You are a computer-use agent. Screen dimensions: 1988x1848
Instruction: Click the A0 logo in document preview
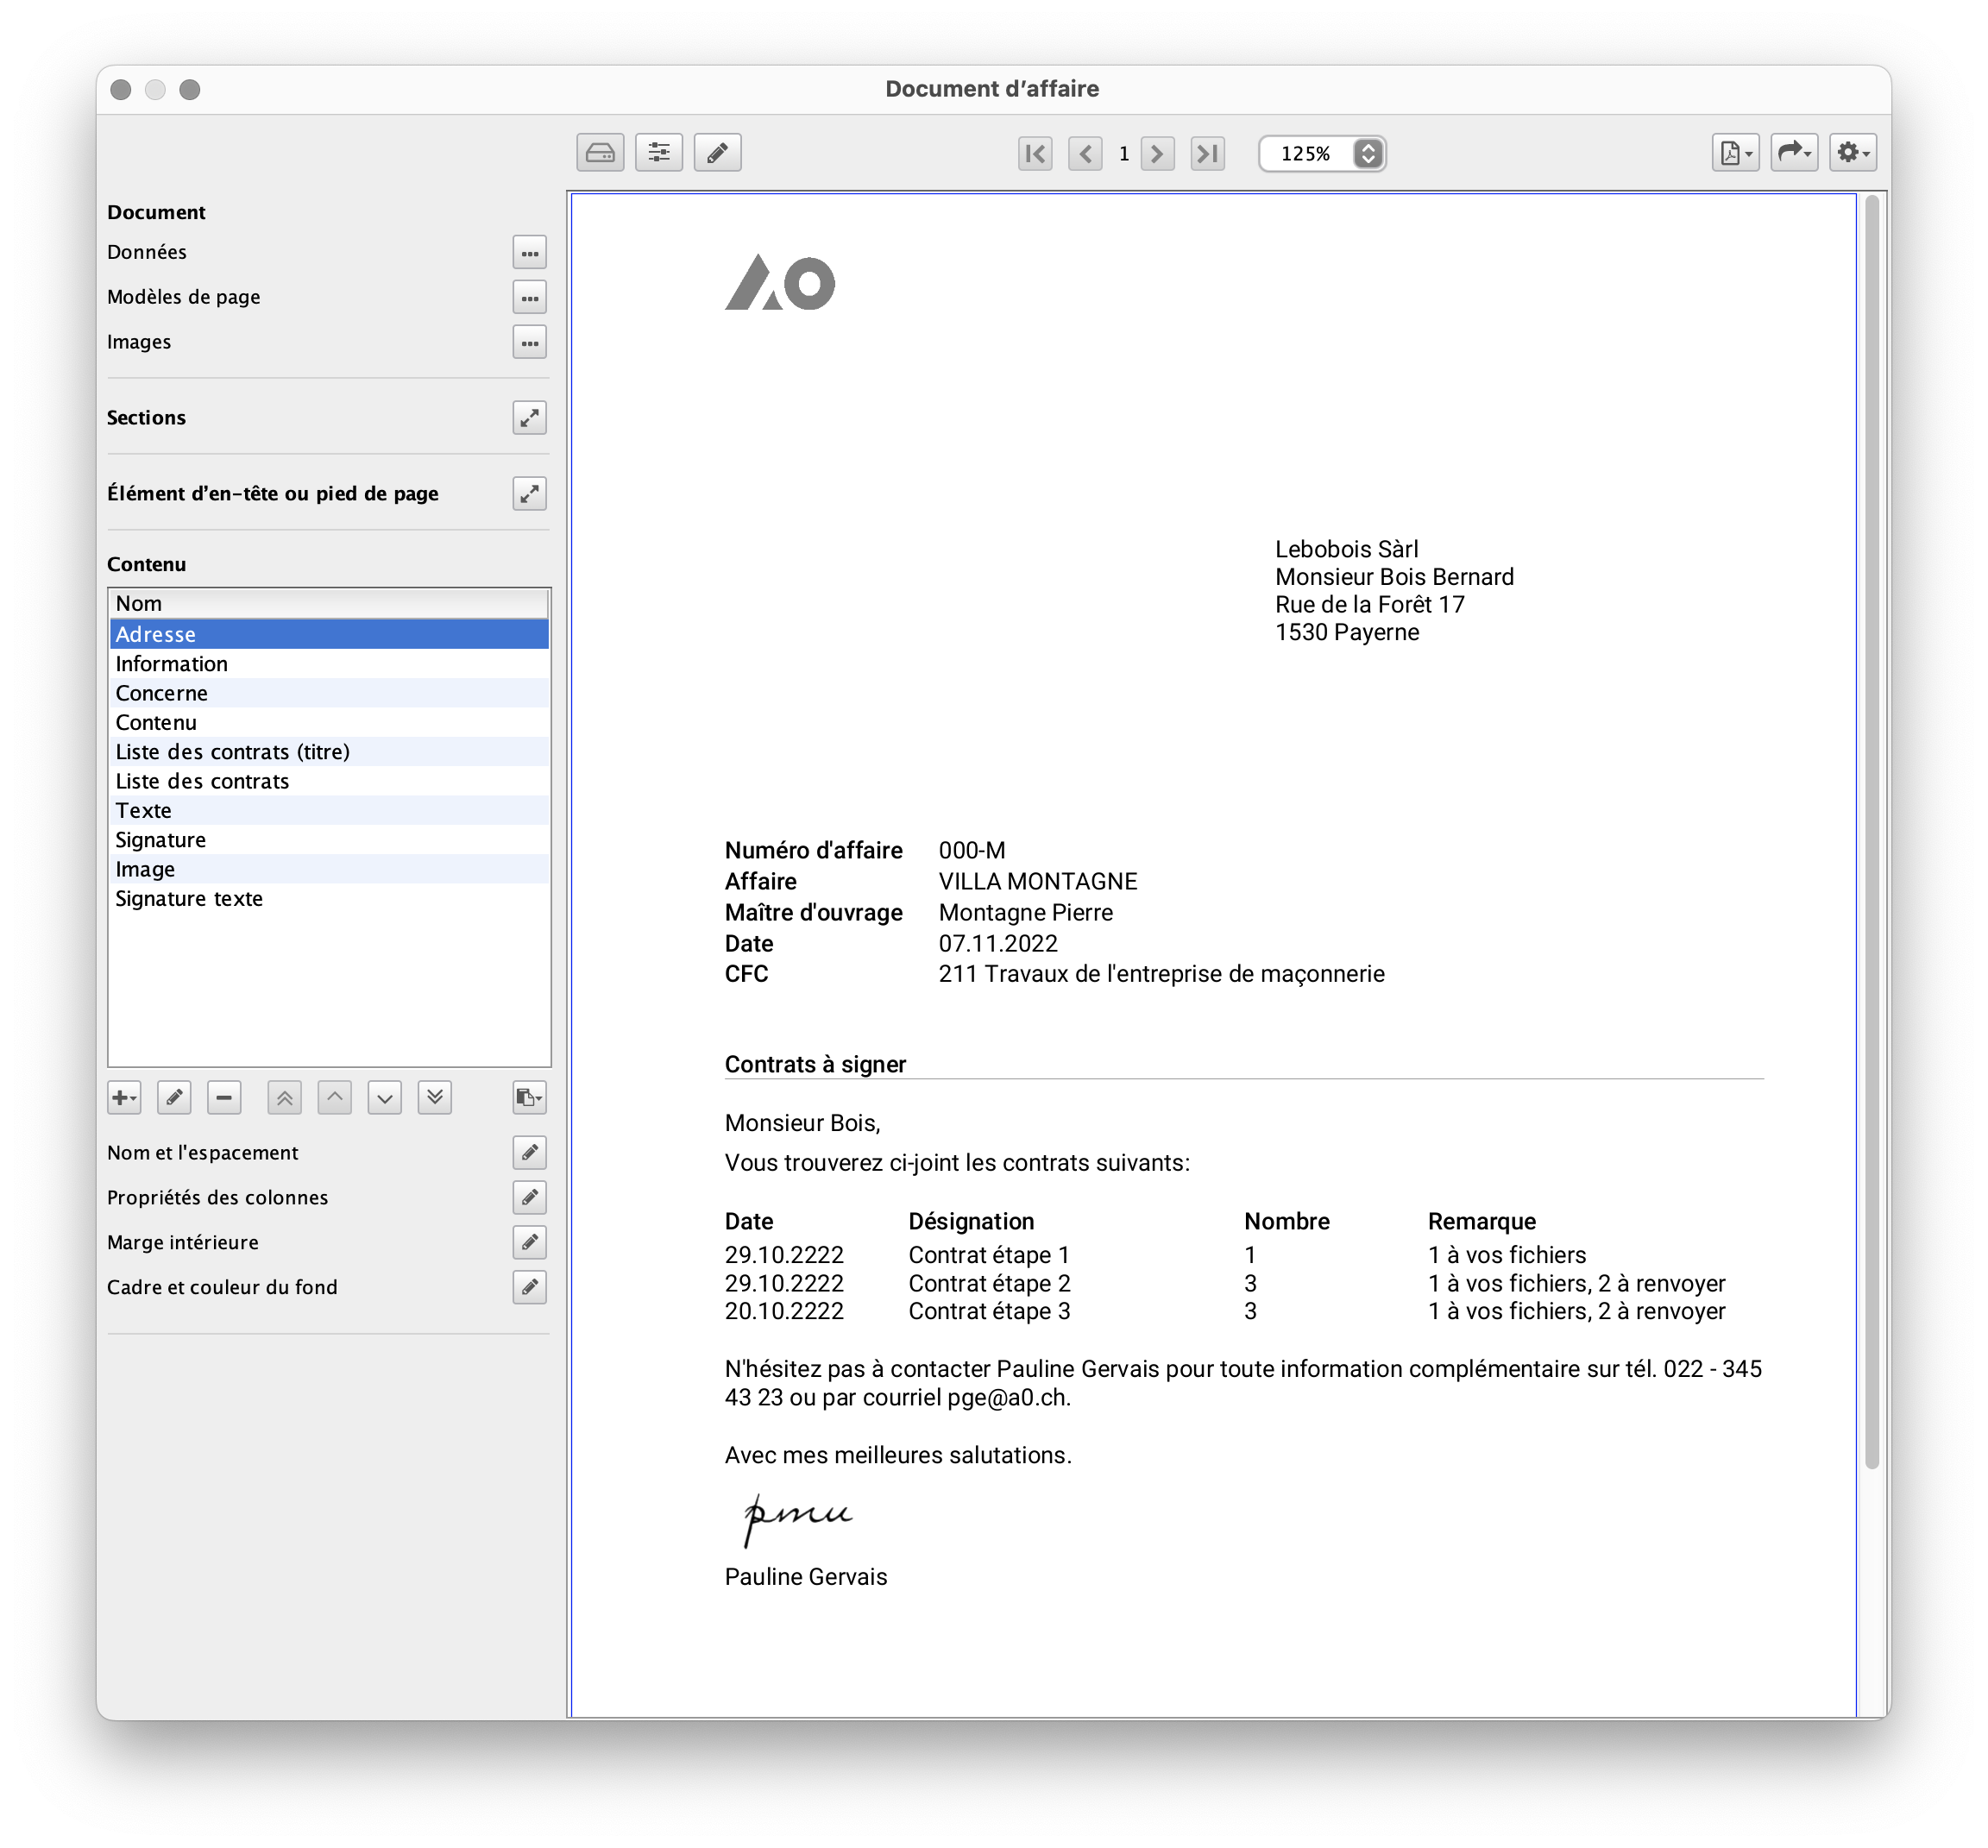(780, 282)
